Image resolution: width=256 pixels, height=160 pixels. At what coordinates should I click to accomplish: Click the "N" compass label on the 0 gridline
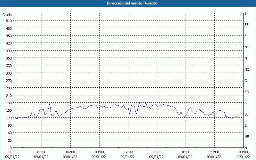pos(245,148)
